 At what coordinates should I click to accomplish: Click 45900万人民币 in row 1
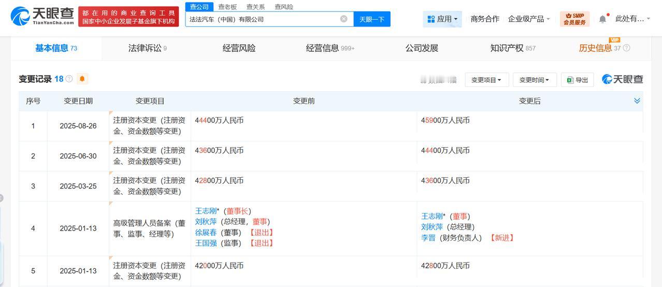point(445,120)
